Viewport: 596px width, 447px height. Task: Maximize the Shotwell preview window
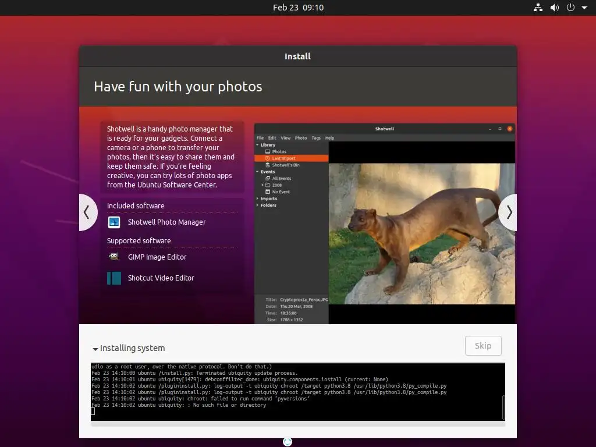click(500, 129)
